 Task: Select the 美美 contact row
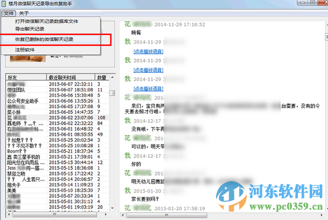coord(57,190)
